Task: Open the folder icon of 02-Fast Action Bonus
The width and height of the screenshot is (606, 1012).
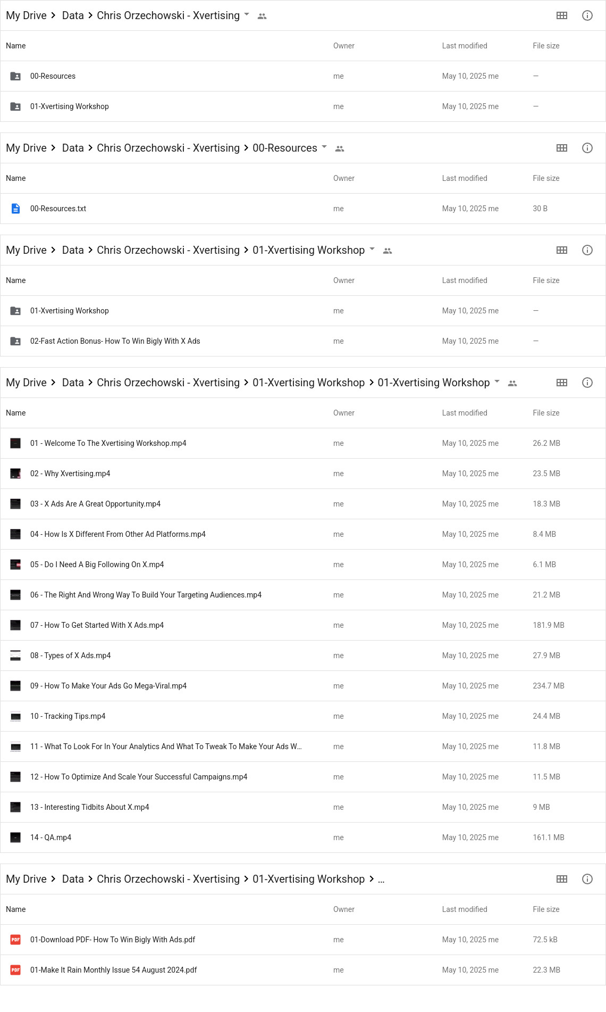Action: (16, 341)
